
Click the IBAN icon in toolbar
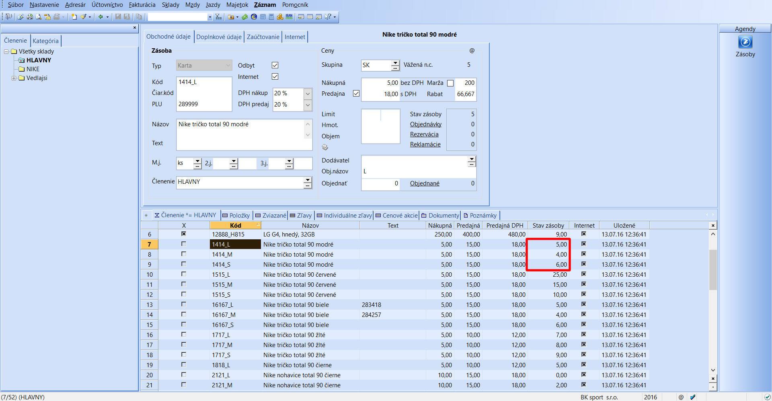click(289, 17)
